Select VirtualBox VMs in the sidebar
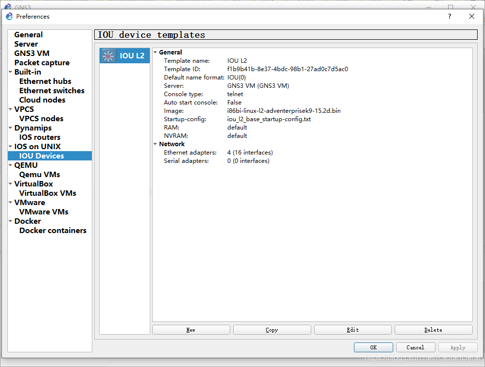The width and height of the screenshot is (485, 367). 48,193
